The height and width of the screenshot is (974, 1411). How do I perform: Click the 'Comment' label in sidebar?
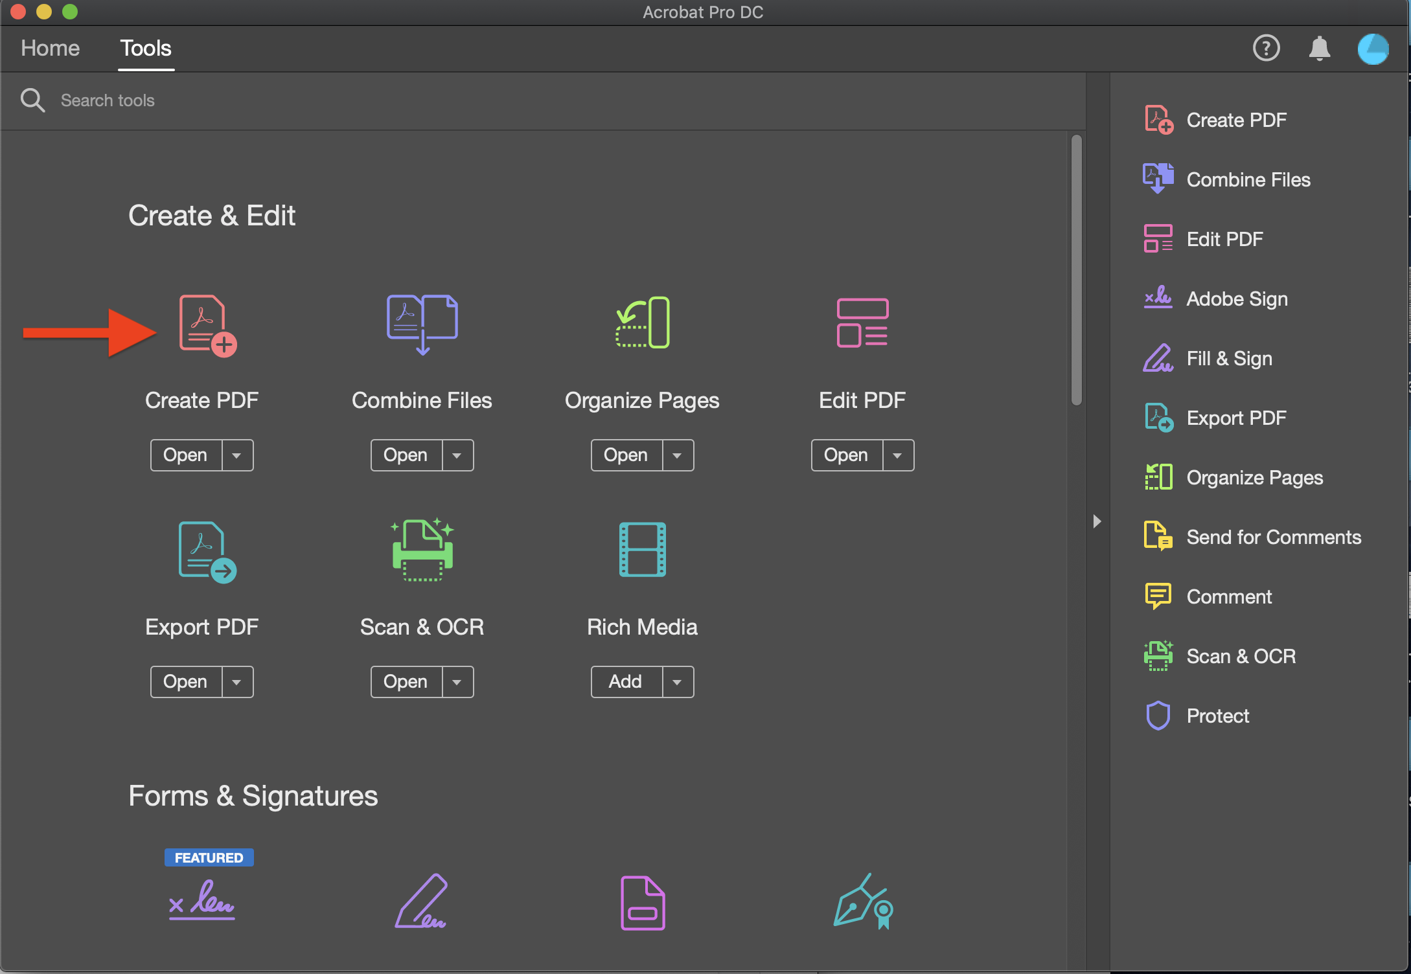(x=1229, y=596)
